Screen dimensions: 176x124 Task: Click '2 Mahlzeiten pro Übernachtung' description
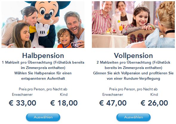pyautogui.click(x=124, y=62)
